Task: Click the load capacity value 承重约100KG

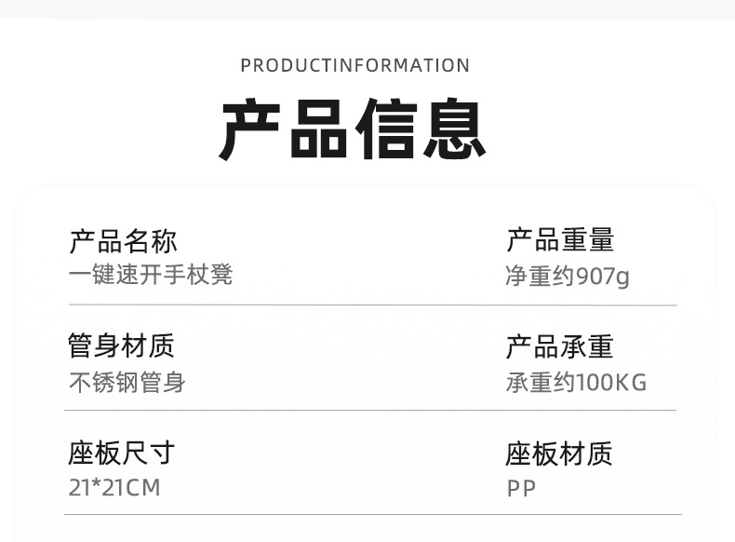Action: pos(576,383)
